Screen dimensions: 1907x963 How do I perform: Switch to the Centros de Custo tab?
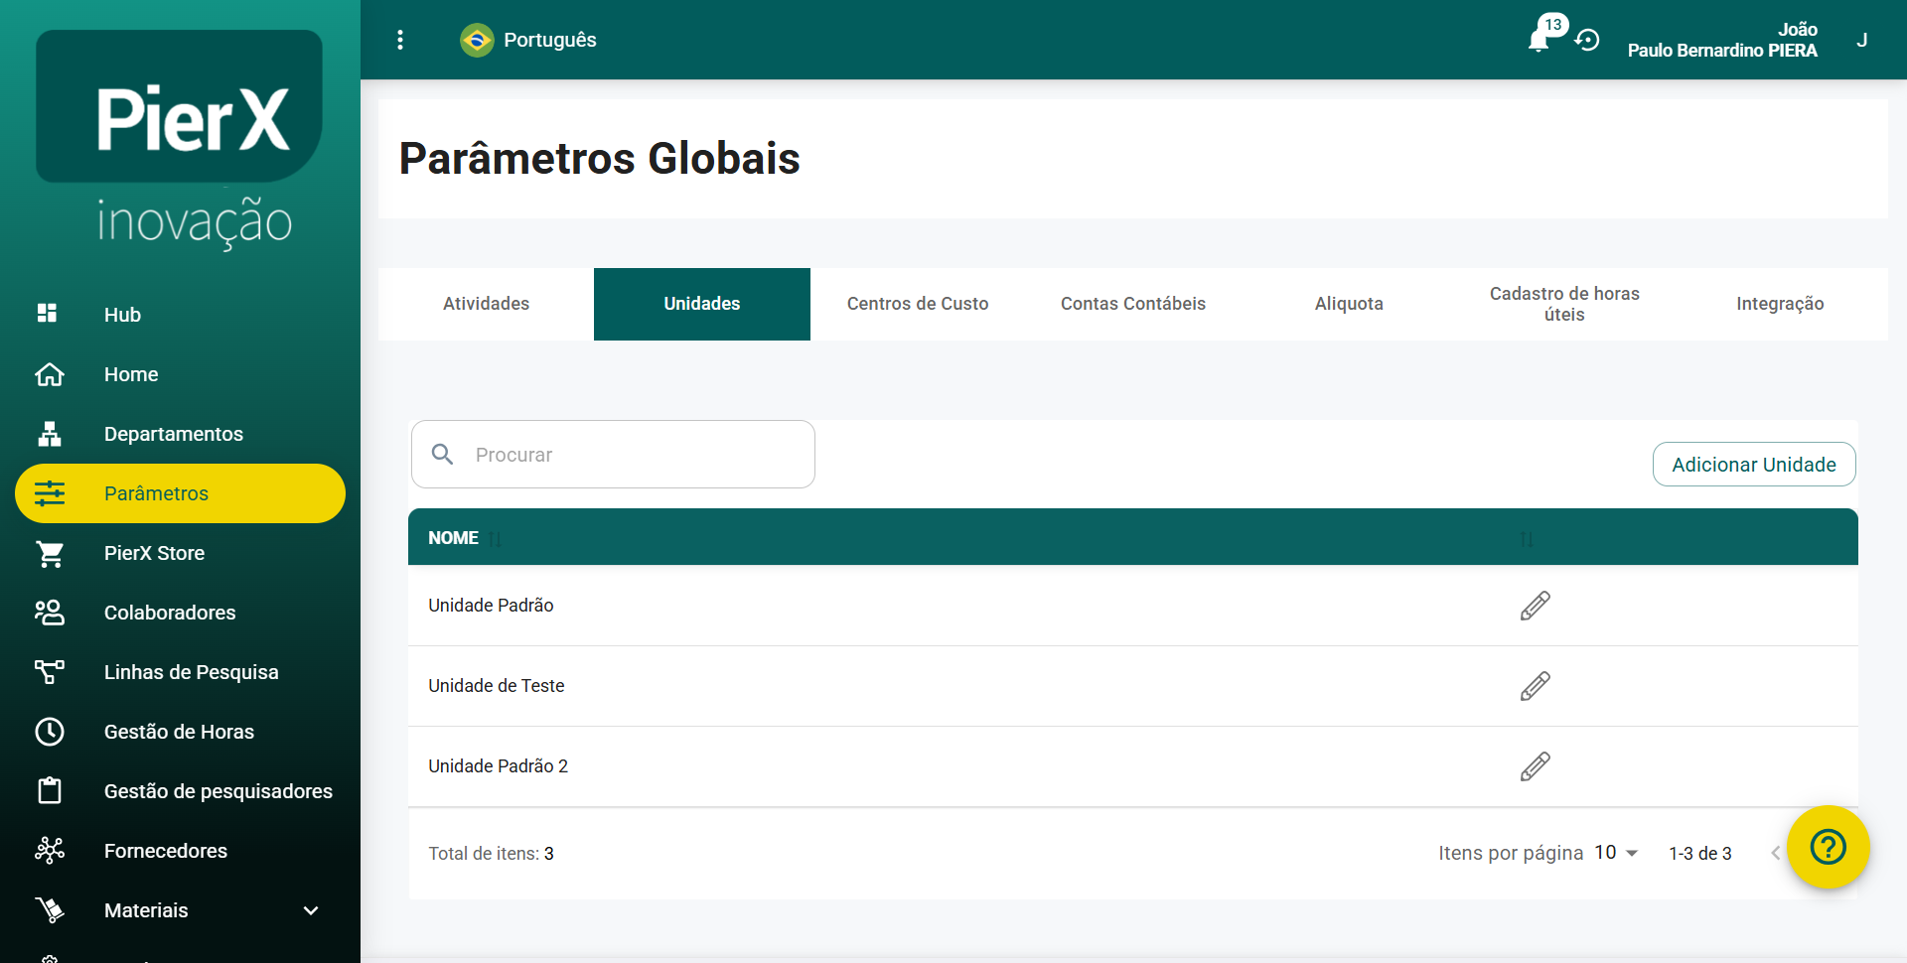(917, 304)
